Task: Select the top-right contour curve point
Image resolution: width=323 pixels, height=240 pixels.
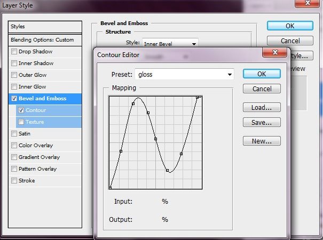Action: [x=198, y=98]
